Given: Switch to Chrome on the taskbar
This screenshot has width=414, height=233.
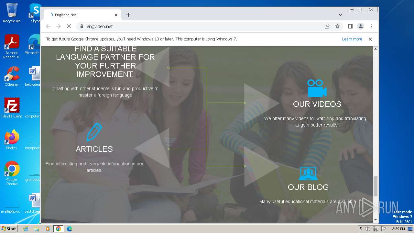Looking at the screenshot, I should click(58, 229).
